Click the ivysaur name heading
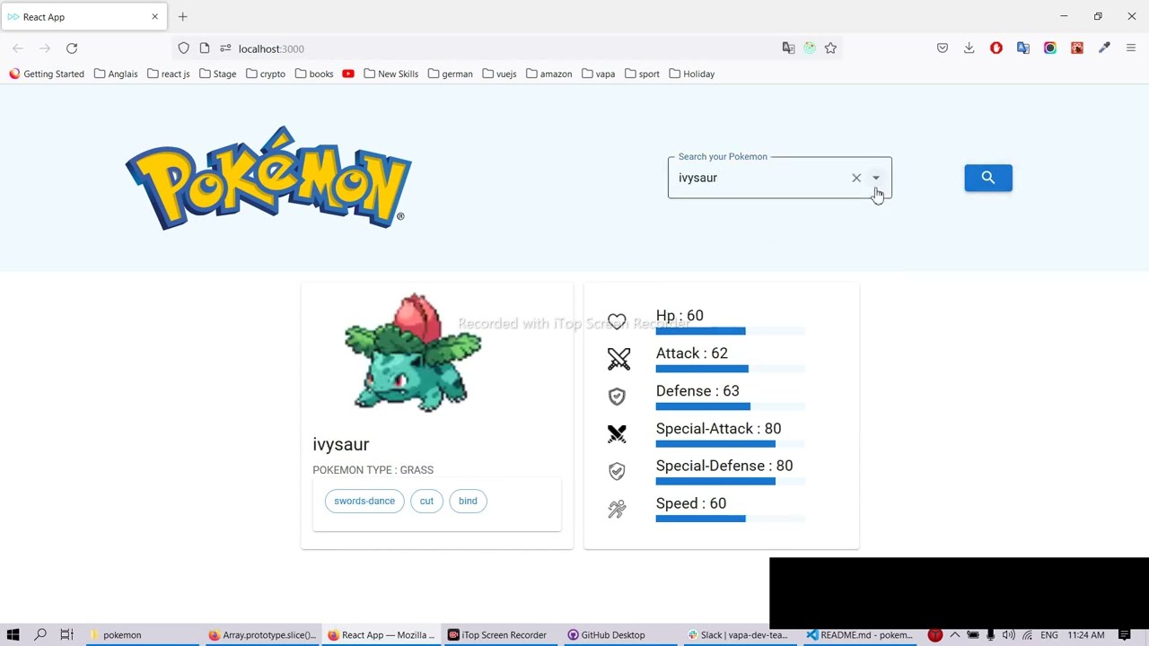 click(x=341, y=444)
